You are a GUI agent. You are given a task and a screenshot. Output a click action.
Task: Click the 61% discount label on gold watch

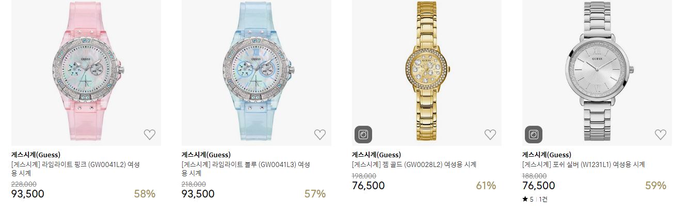pos(486,186)
